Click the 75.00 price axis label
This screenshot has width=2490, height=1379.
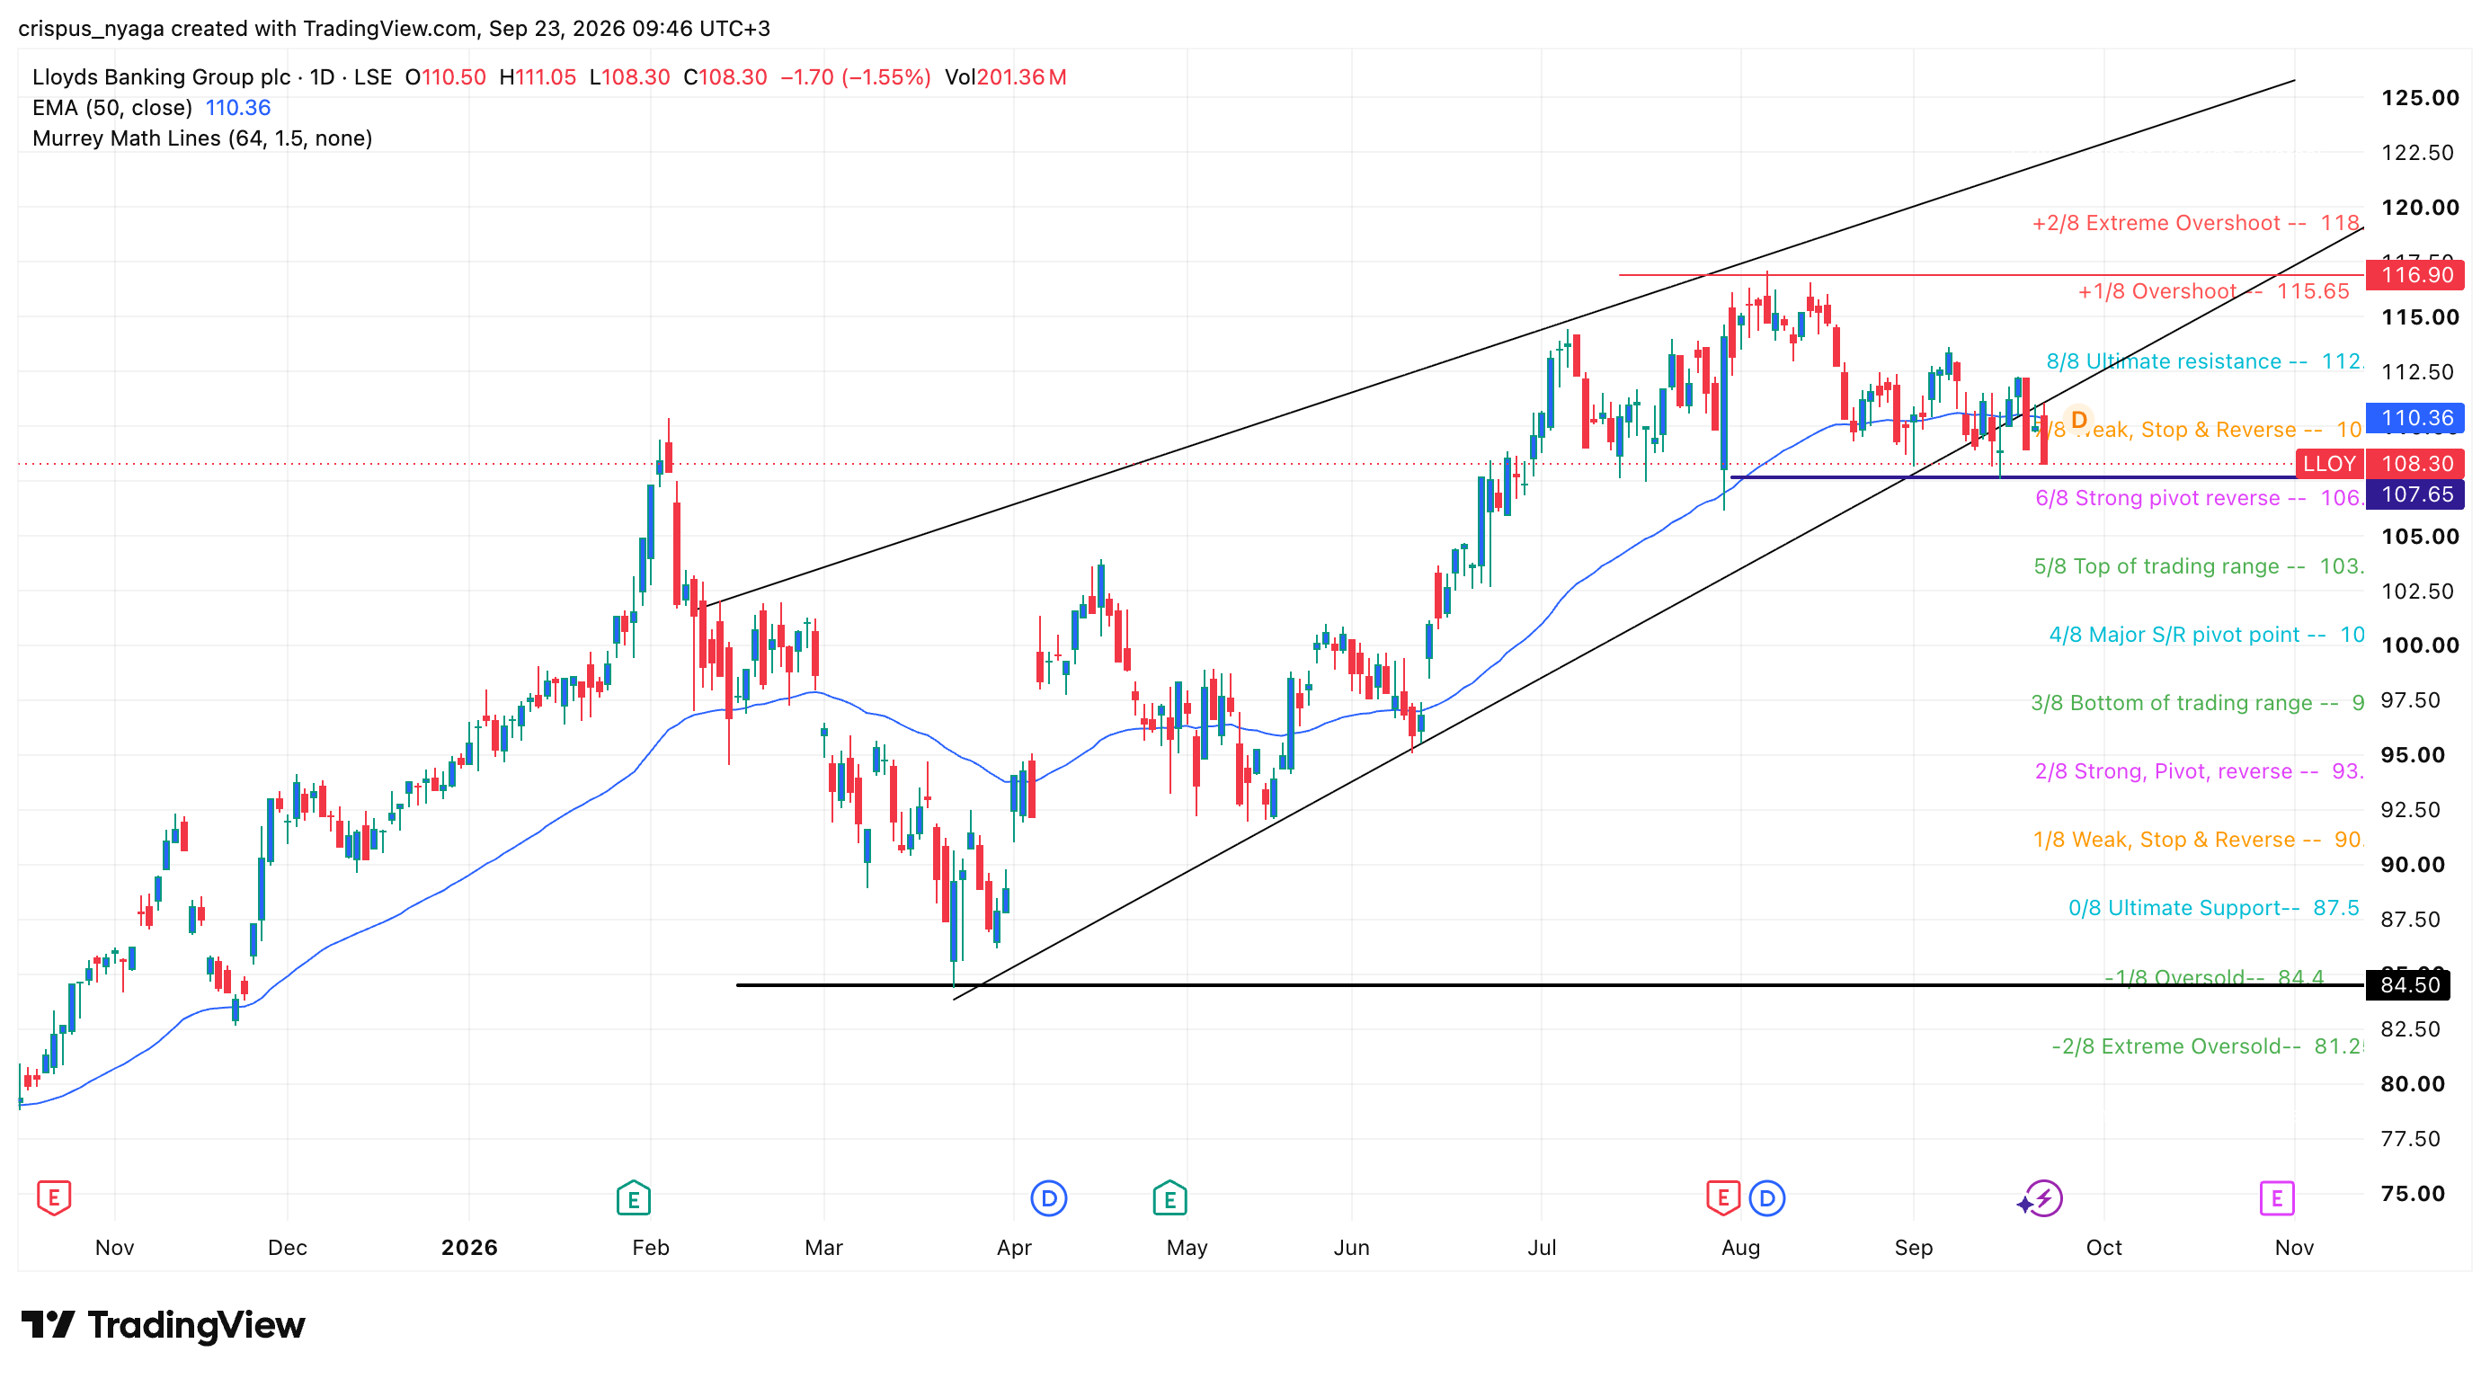pos(2413,1194)
